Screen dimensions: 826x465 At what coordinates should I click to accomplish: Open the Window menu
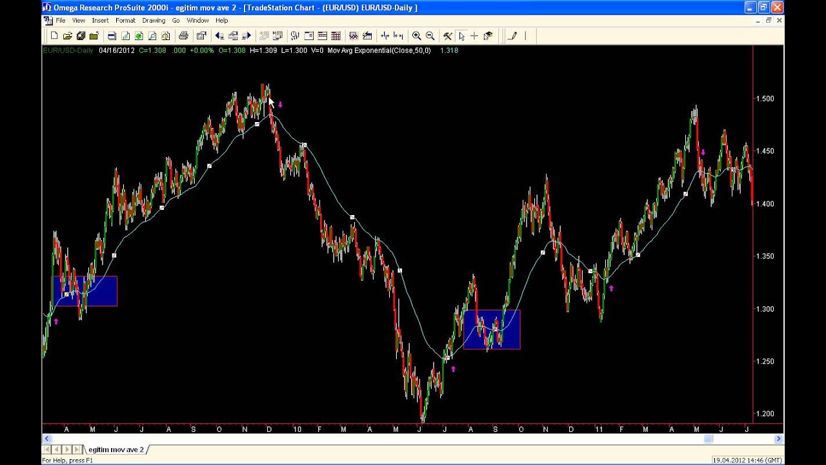point(197,21)
